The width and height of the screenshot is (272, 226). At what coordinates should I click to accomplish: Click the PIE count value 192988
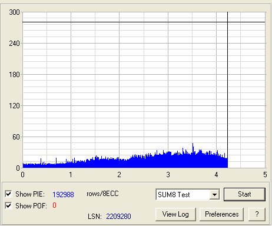(63, 194)
